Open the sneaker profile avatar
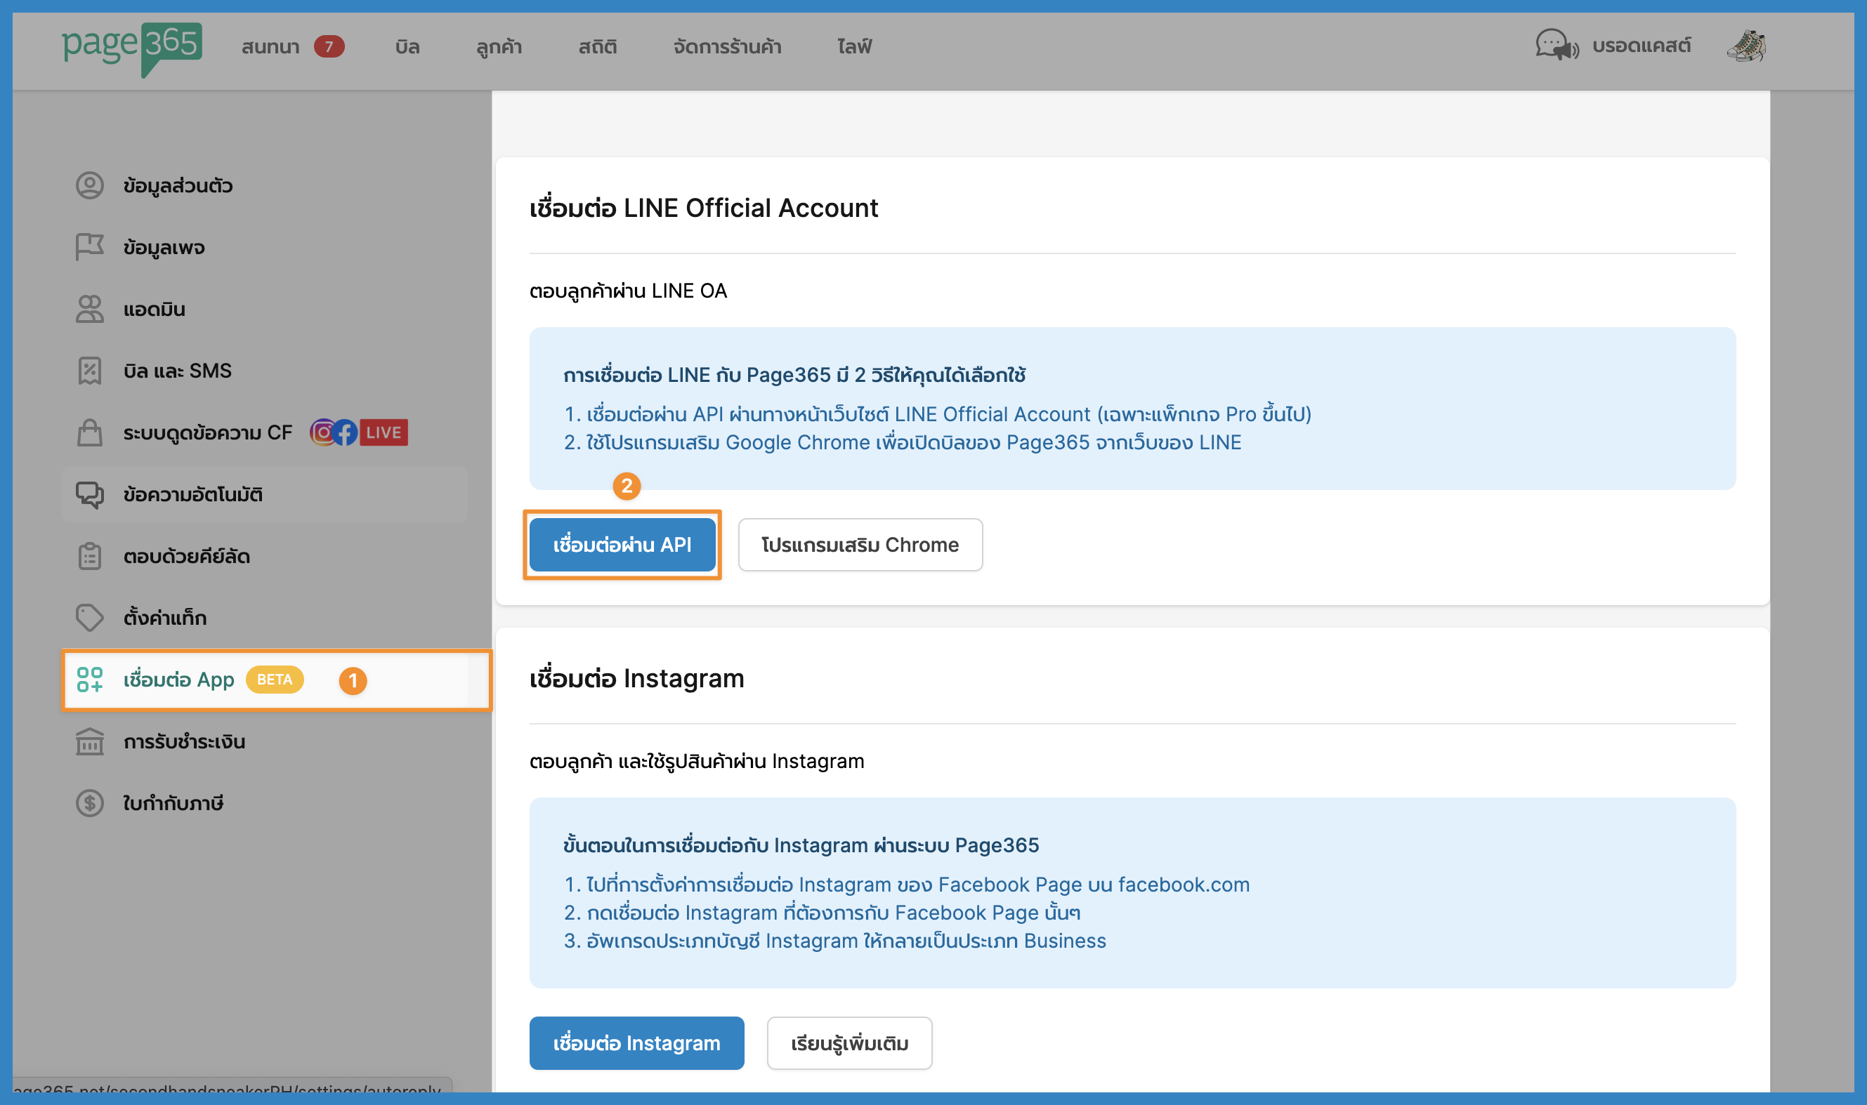 1746,46
